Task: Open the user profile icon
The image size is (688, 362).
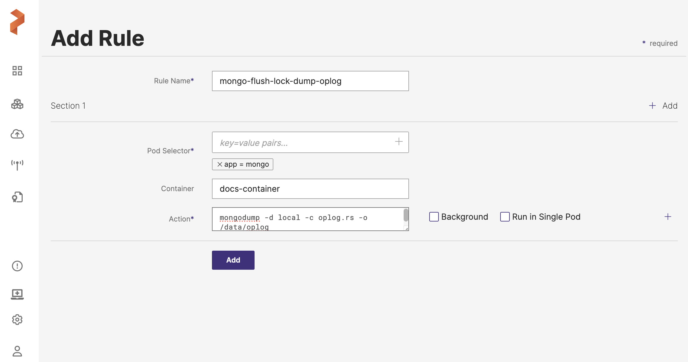Action: tap(17, 351)
